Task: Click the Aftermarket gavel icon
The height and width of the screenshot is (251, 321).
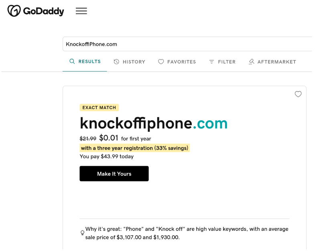Action: click(252, 62)
